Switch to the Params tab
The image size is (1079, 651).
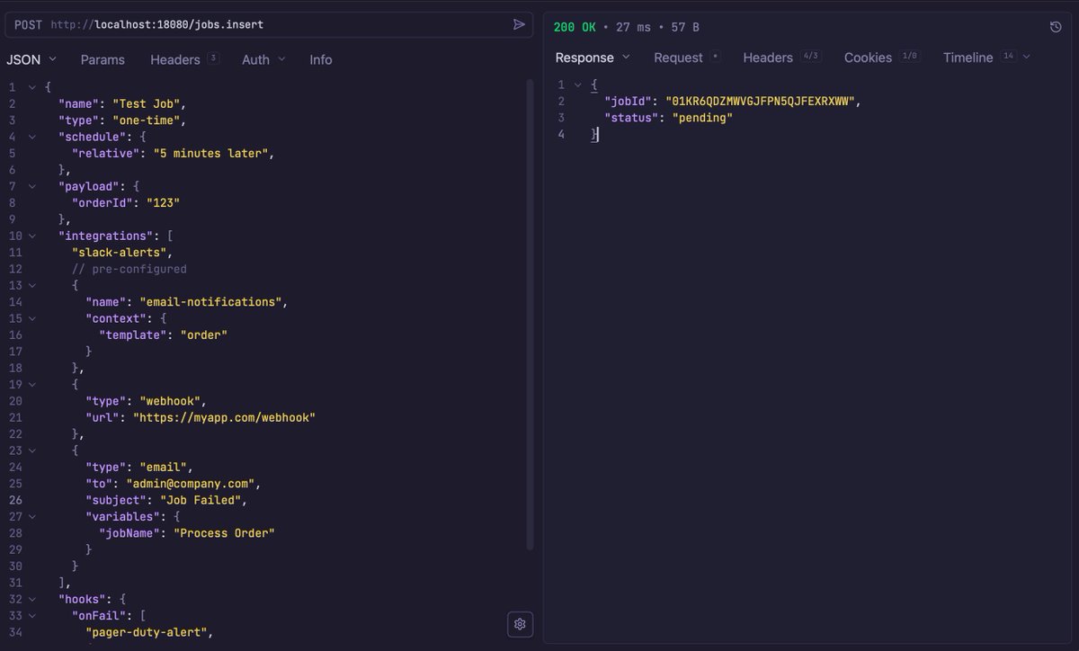pyautogui.click(x=103, y=59)
